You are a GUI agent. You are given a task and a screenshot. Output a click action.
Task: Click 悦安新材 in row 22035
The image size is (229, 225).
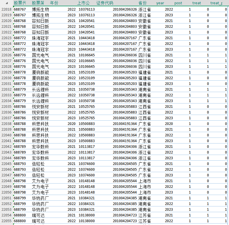tap(40, 107)
